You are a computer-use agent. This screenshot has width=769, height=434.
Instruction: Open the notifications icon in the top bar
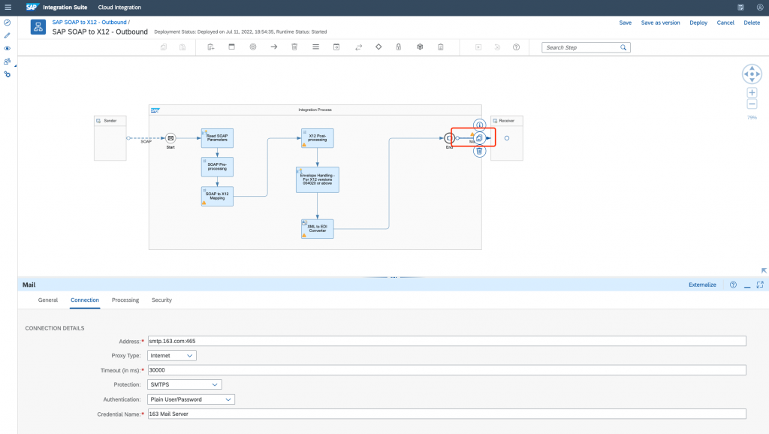tap(740, 8)
